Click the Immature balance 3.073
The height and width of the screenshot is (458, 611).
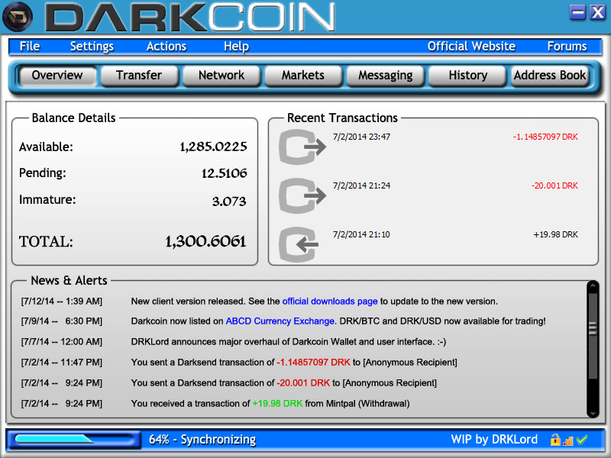coord(229,202)
